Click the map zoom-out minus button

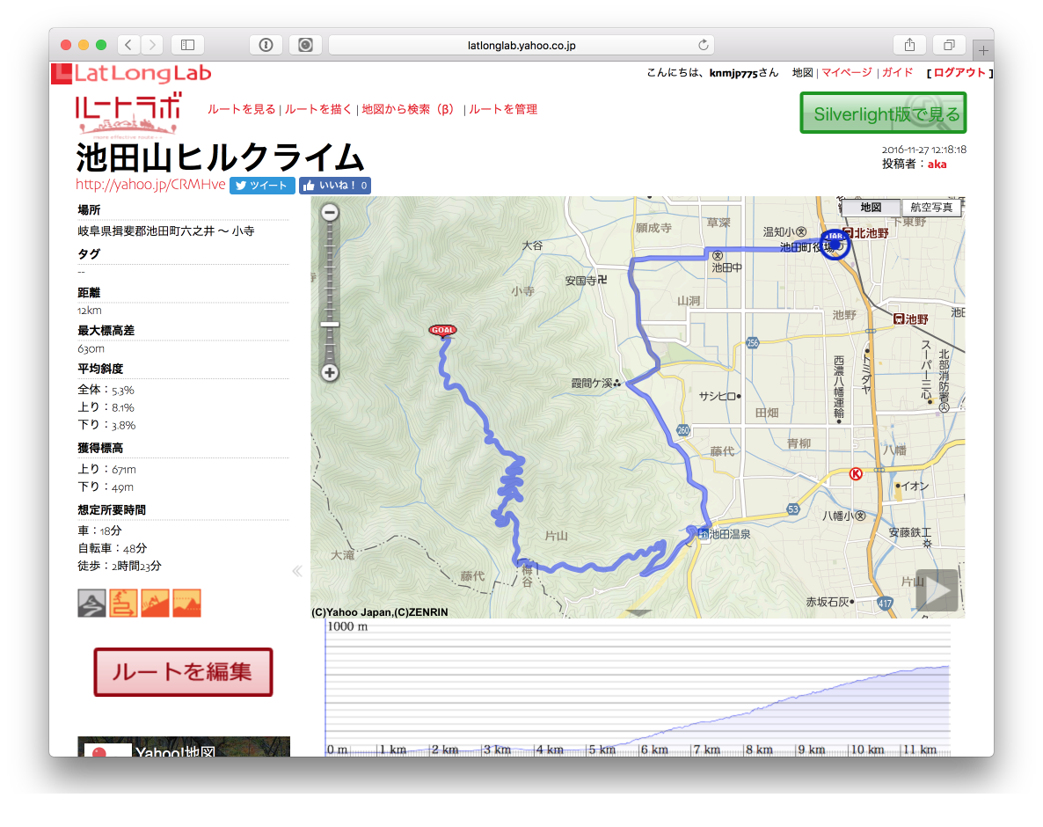pos(330,212)
